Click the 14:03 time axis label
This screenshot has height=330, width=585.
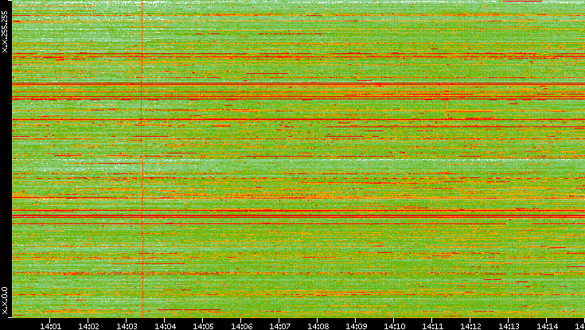(x=127, y=326)
